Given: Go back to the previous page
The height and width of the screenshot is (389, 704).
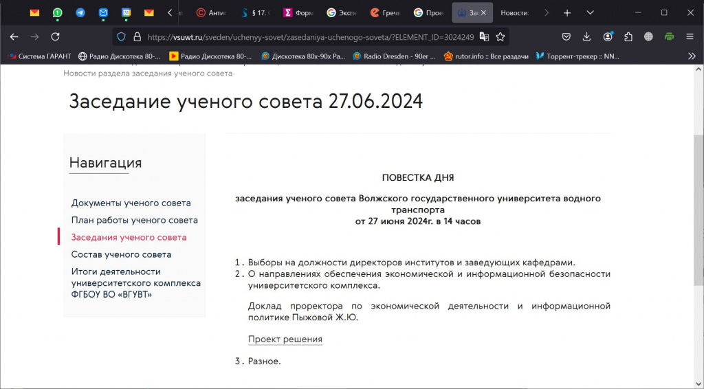Looking at the screenshot, I should tap(14, 37).
